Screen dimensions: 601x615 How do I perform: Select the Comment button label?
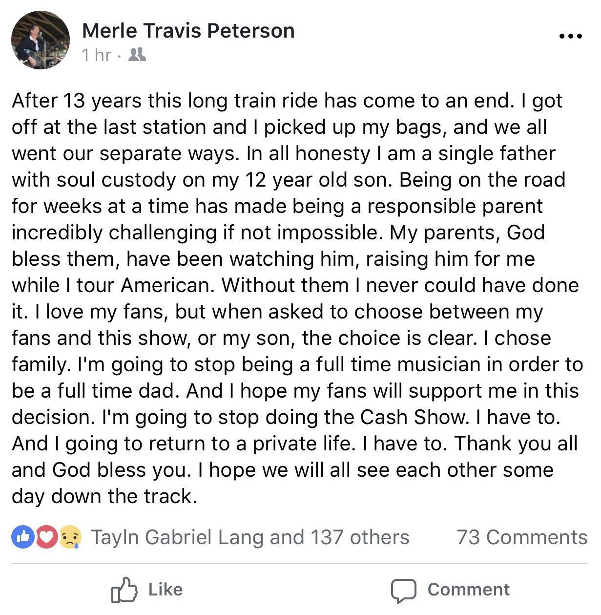coord(469,590)
